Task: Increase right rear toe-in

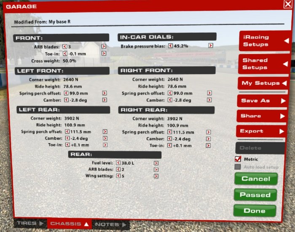Action: (208, 145)
